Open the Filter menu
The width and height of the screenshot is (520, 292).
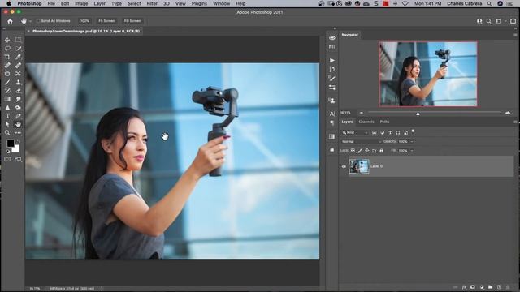coord(152,3)
